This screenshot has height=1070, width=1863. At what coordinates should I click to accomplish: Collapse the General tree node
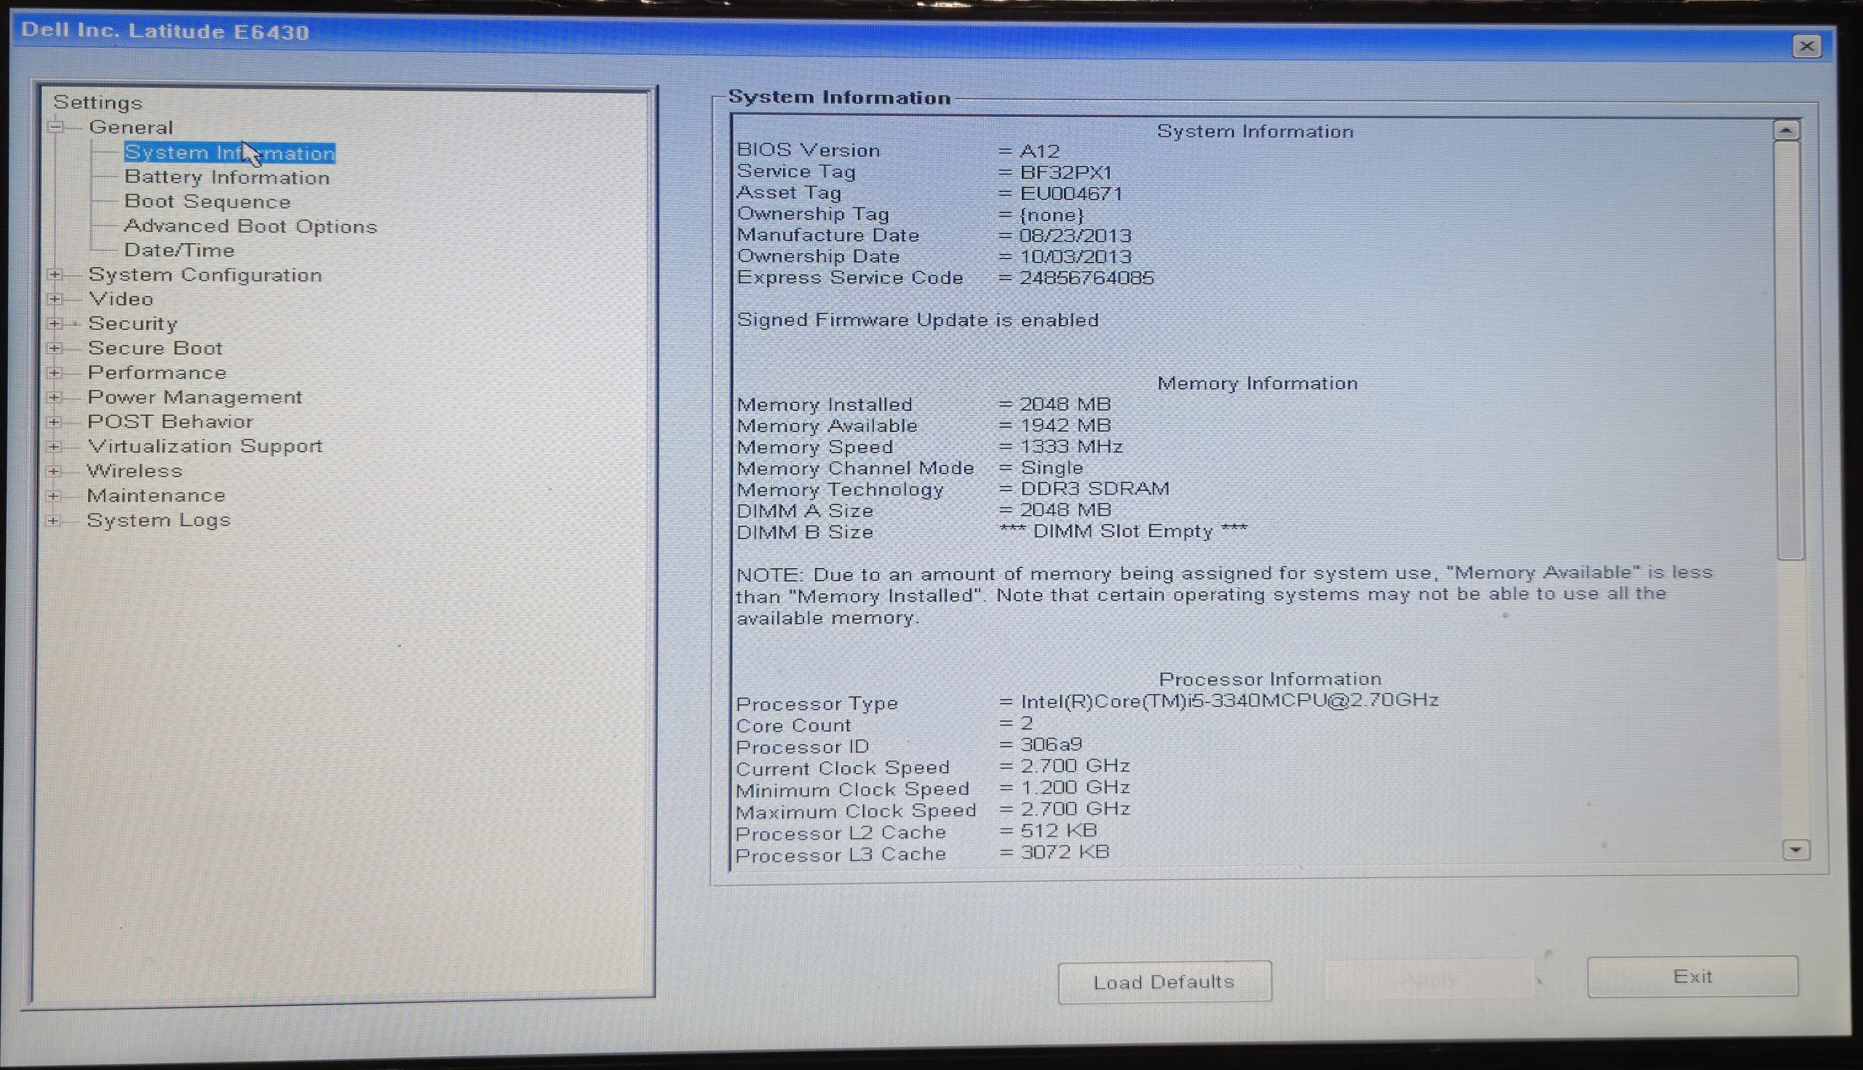(56, 127)
